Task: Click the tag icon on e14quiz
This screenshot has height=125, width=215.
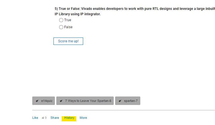Action: pos(37,101)
